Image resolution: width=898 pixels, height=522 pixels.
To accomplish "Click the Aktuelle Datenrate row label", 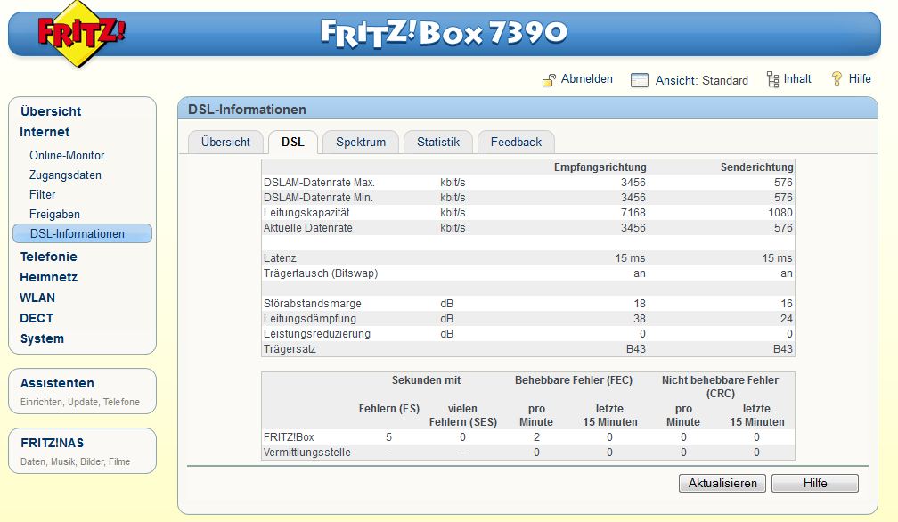I will click(307, 228).
